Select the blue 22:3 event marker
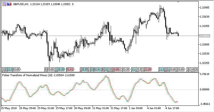214x112 pixels. [10, 69]
